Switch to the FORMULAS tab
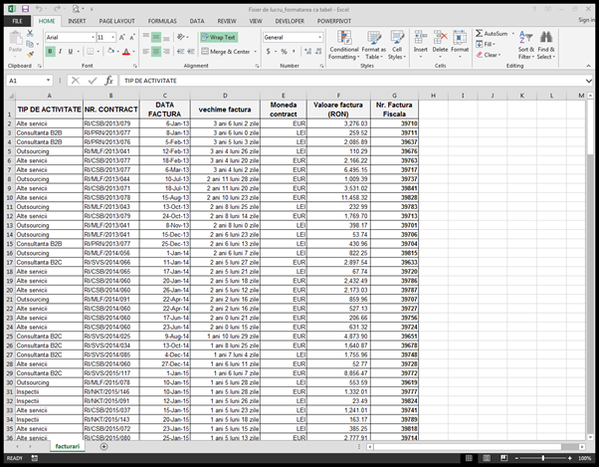 point(162,21)
